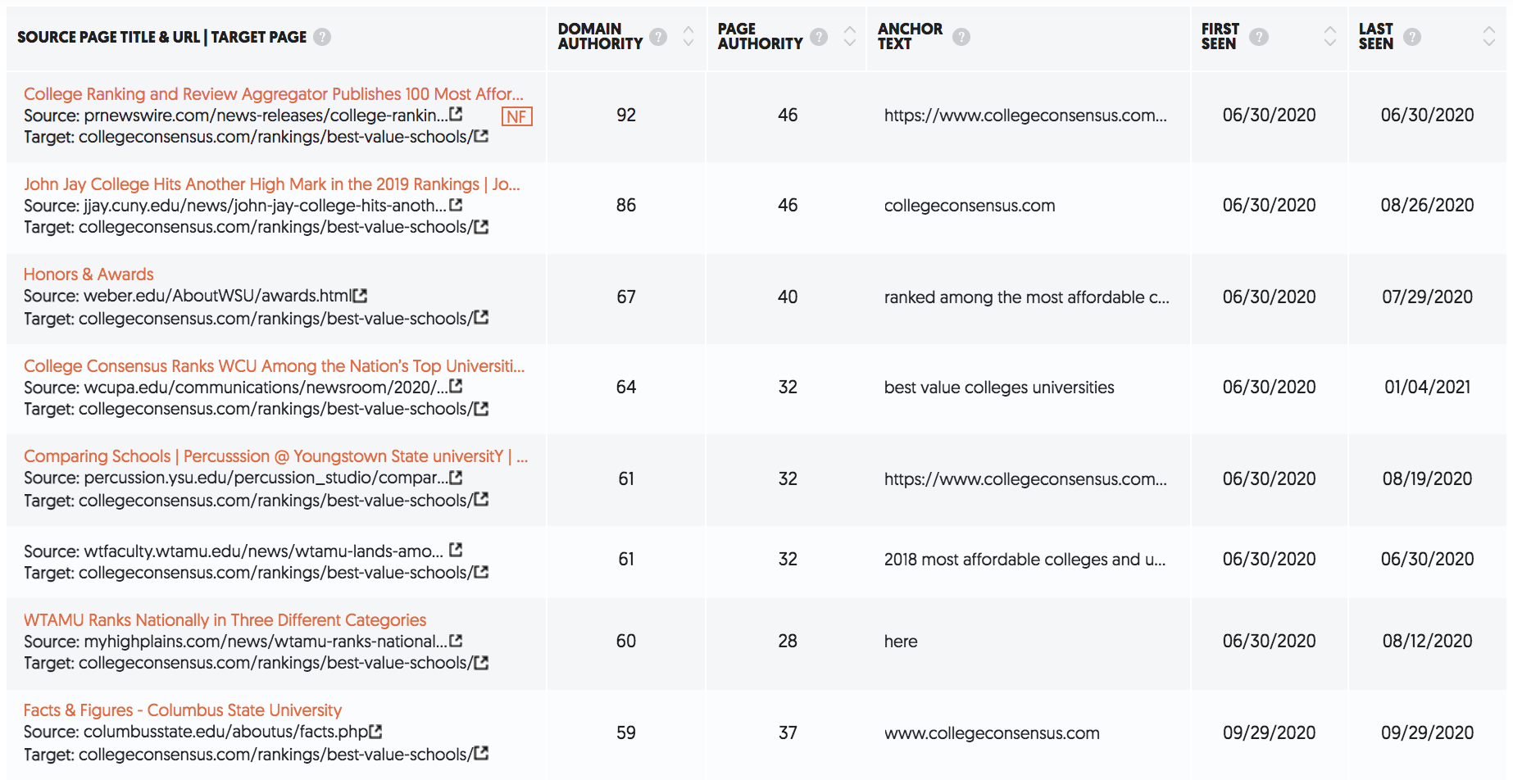Sort table by Last Seen arrows
The height and width of the screenshot is (780, 1513).
tap(1489, 36)
